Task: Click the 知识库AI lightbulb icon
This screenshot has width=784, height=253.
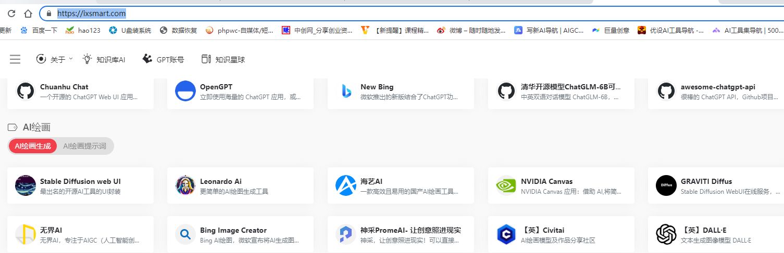Action: coord(88,59)
